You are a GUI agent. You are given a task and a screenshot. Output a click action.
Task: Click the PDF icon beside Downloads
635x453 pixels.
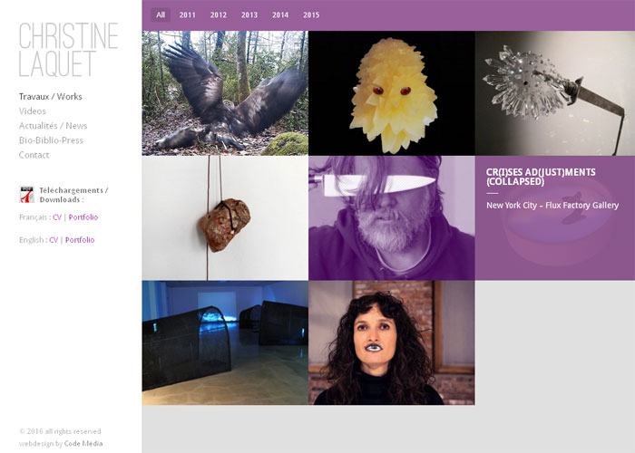[x=26, y=195]
